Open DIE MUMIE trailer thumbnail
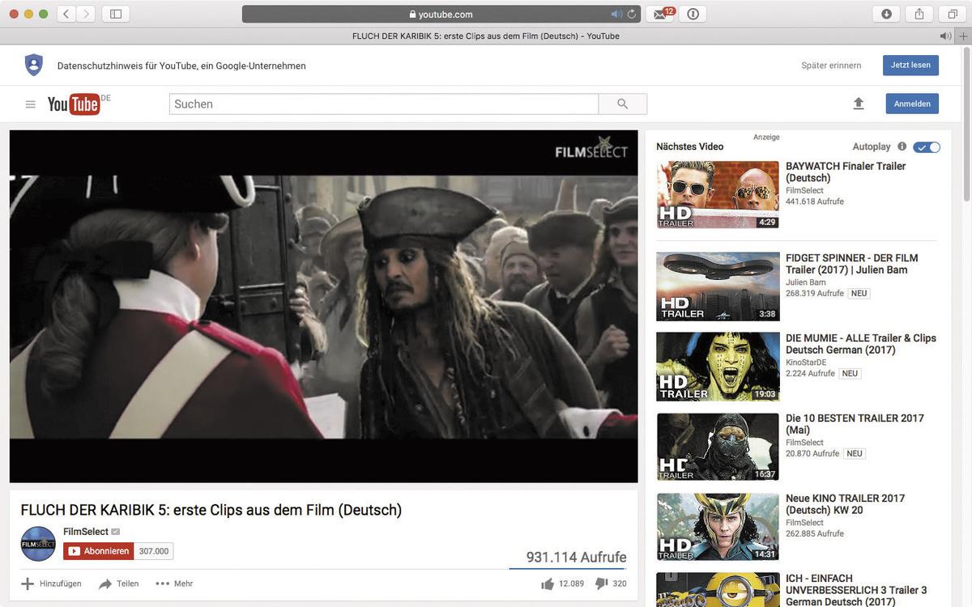 coord(718,367)
